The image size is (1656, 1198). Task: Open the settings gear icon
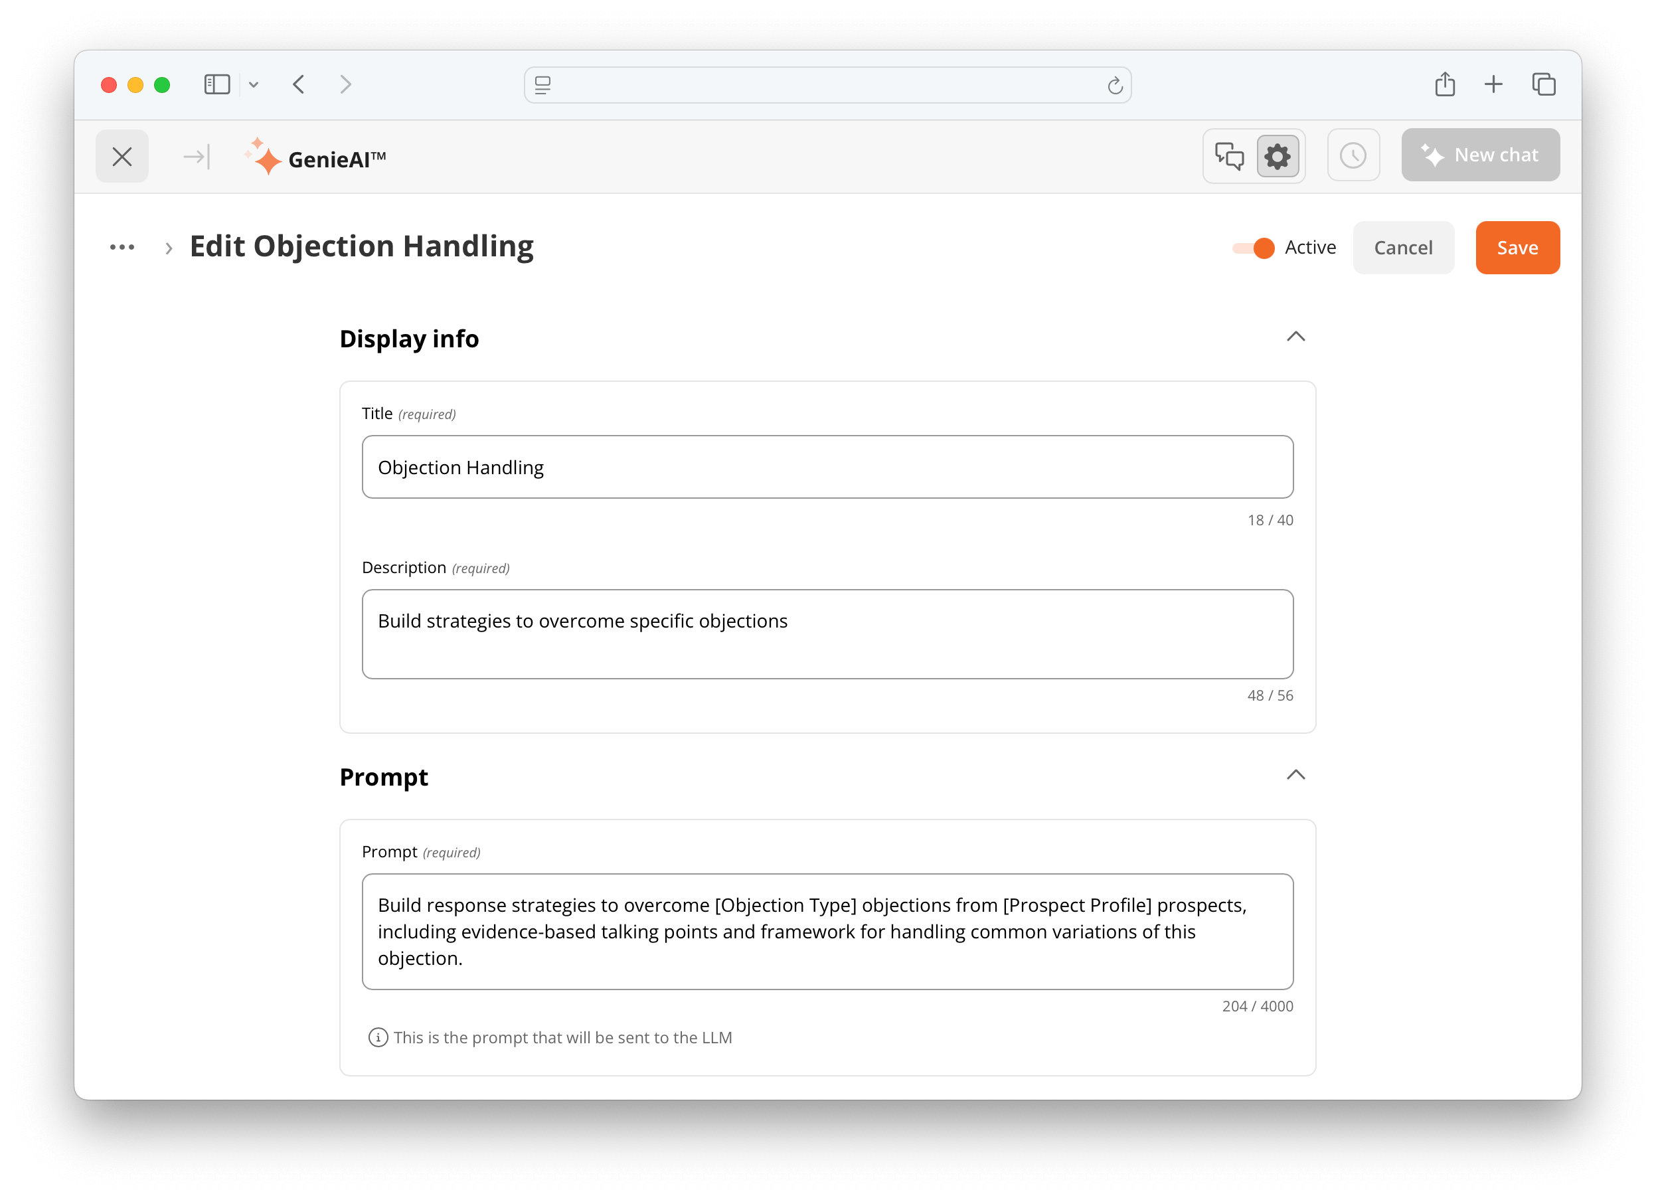tap(1277, 155)
